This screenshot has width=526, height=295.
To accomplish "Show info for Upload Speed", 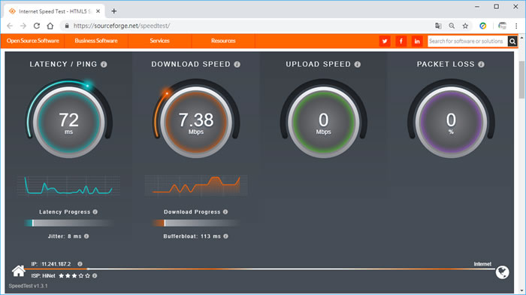I will point(358,64).
